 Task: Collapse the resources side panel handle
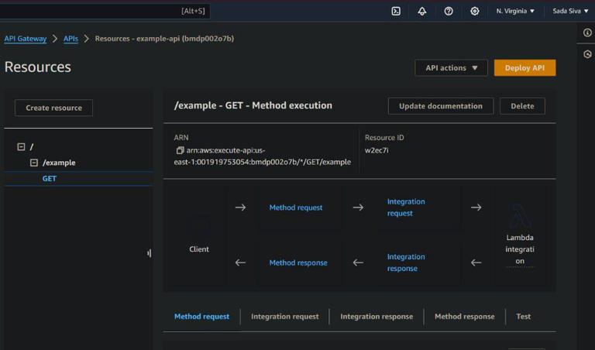pyautogui.click(x=149, y=253)
